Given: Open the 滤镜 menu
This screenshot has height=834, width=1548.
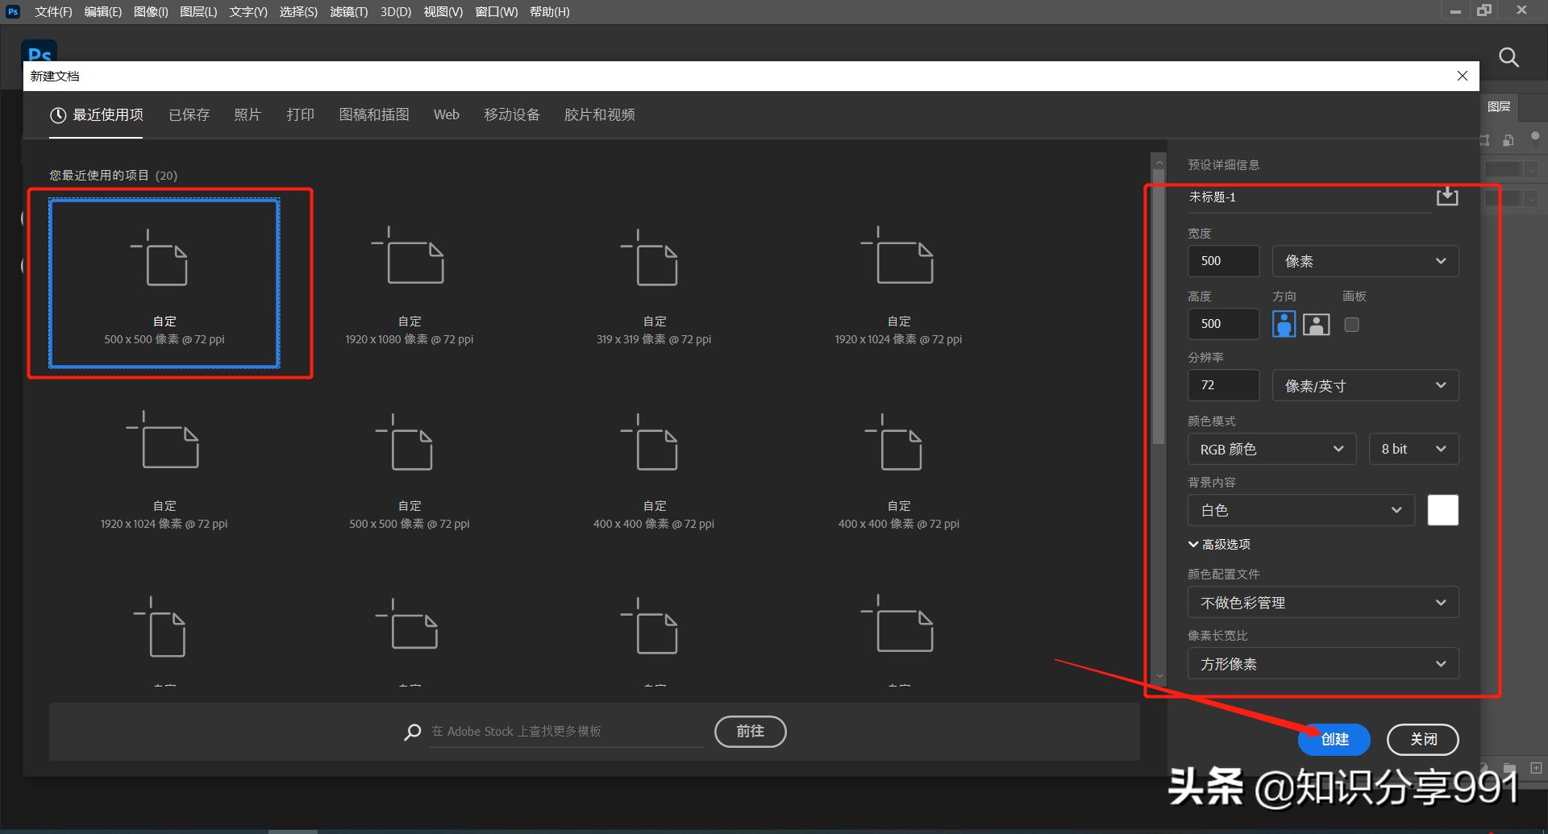Looking at the screenshot, I should tap(347, 11).
